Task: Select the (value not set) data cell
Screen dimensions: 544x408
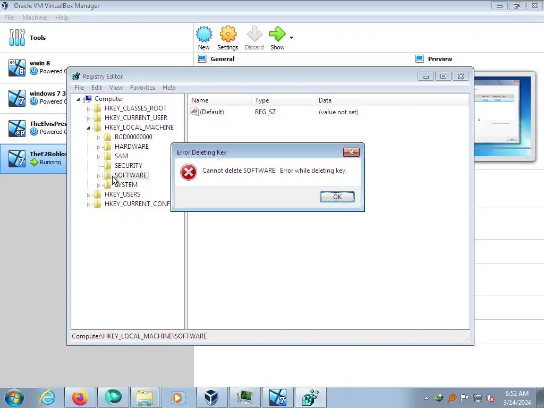Action: click(x=338, y=112)
